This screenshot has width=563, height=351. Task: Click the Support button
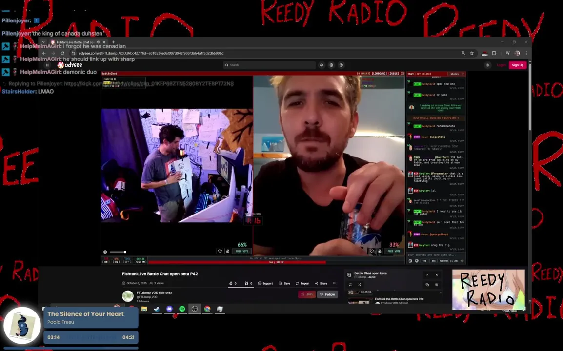click(265, 284)
